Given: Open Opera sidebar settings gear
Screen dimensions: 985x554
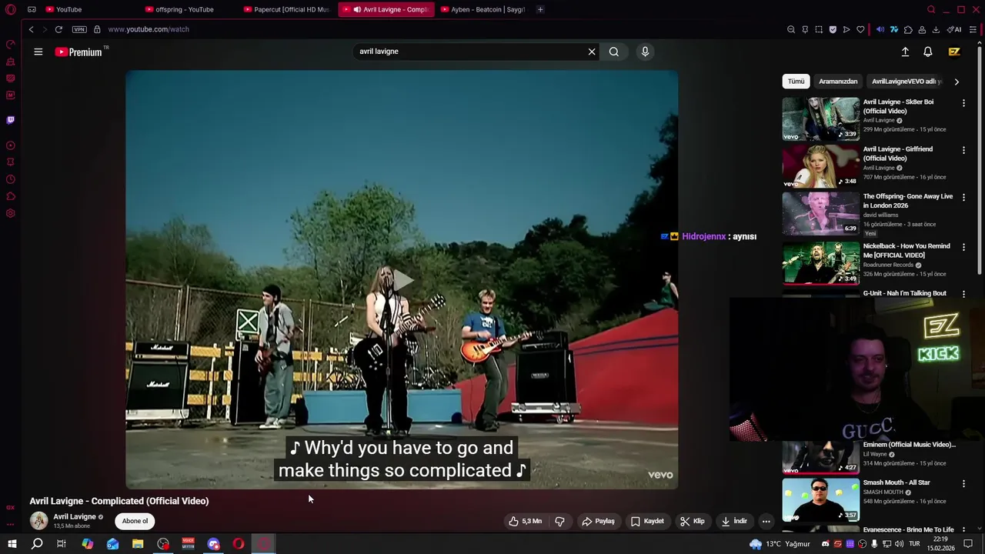Looking at the screenshot, I should click(x=10, y=213).
